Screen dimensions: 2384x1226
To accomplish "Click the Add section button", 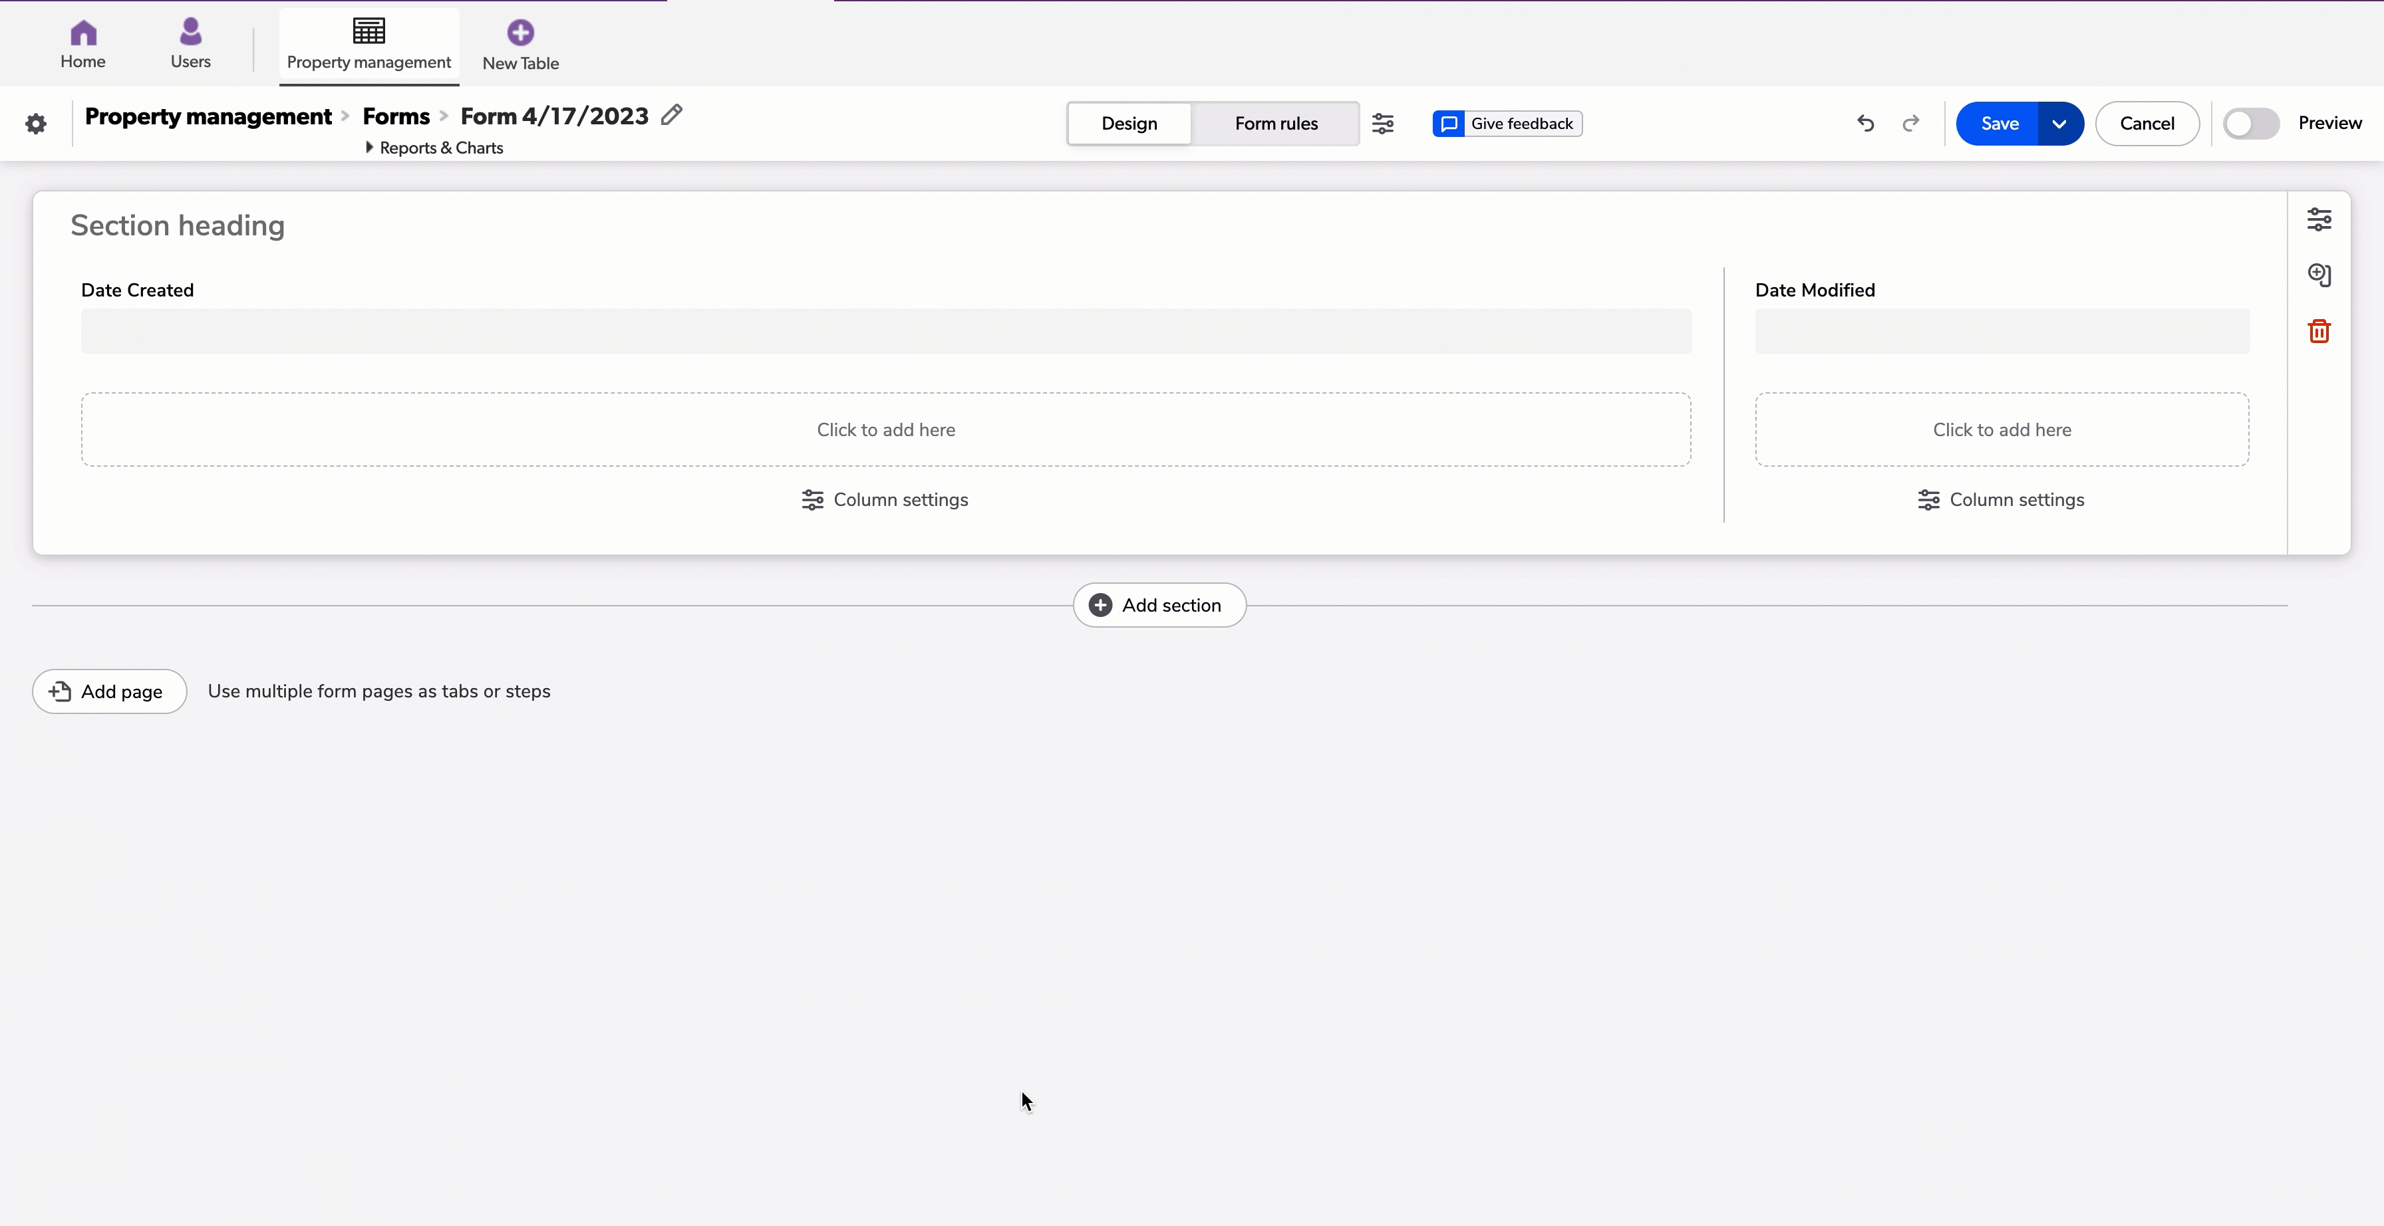I will pyautogui.click(x=1159, y=605).
